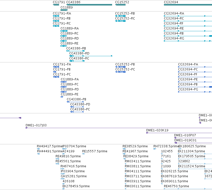The width and height of the screenshot is (212, 190).
Task: Click transcript CG15252-RC
Action: [x=125, y=18]
